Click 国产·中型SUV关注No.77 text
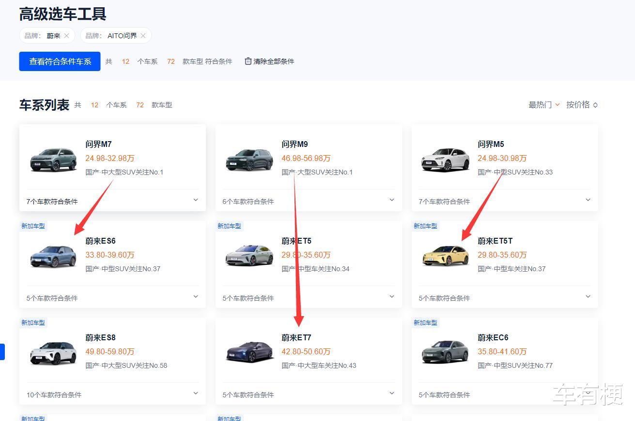The width and height of the screenshot is (635, 421). click(x=515, y=365)
